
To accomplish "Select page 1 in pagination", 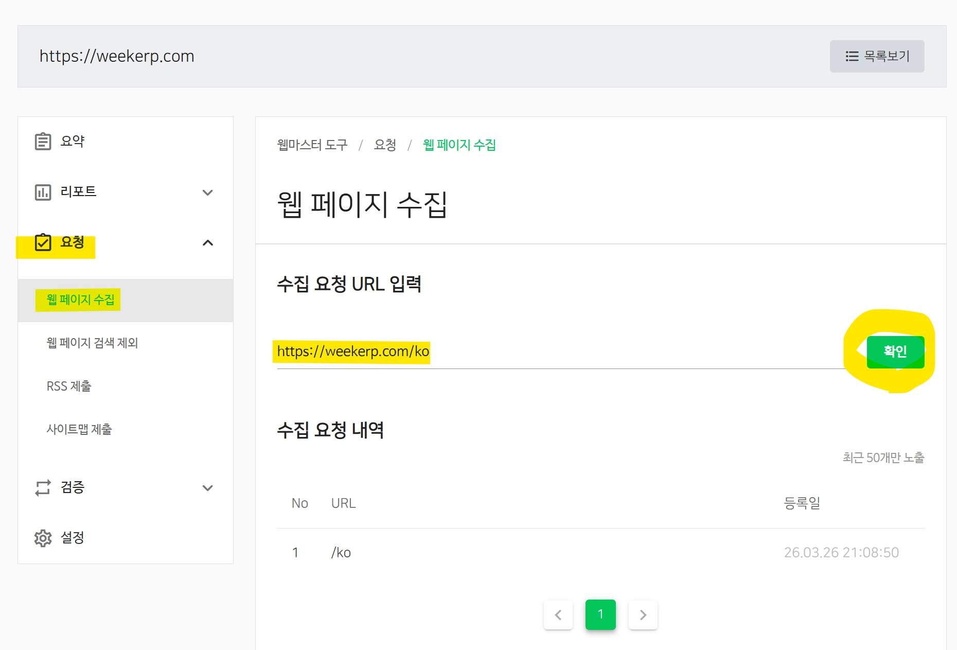I will (x=600, y=614).
